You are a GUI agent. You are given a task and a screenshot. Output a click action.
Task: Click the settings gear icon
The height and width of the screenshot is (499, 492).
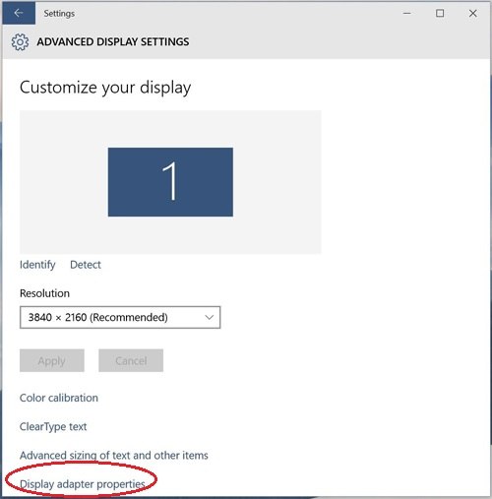(20, 42)
